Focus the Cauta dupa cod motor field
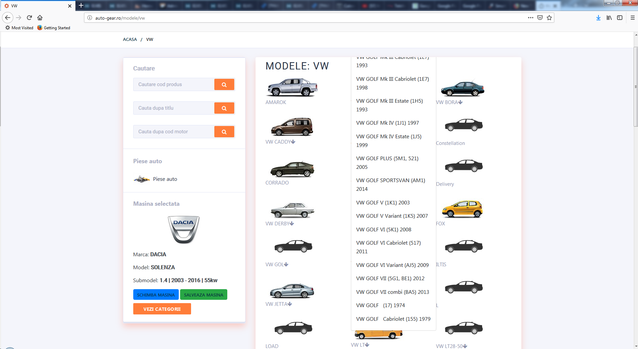 point(174,132)
